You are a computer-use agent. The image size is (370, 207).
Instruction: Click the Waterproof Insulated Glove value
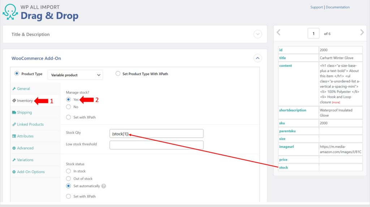(x=336, y=113)
